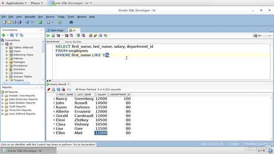Open the dropdown next to Debug icon
The image size is (274, 154).
pos(53,22)
